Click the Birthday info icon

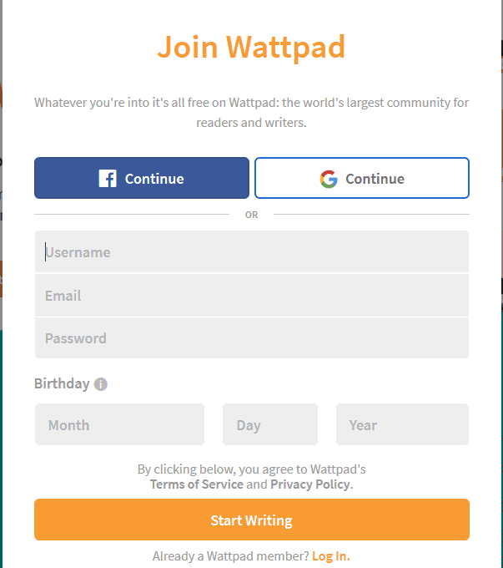[101, 384]
